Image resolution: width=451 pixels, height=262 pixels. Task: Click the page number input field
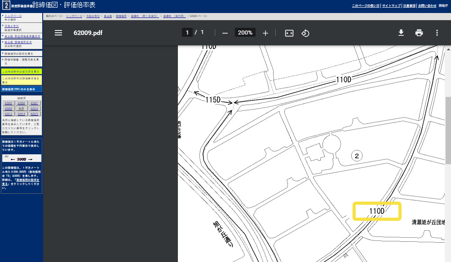pos(187,33)
